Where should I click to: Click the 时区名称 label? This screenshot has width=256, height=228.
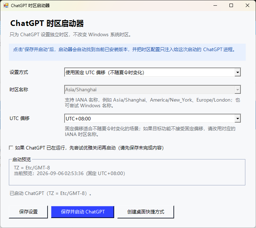point(19,89)
